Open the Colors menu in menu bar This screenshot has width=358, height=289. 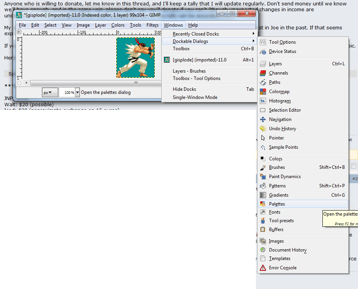118,25
